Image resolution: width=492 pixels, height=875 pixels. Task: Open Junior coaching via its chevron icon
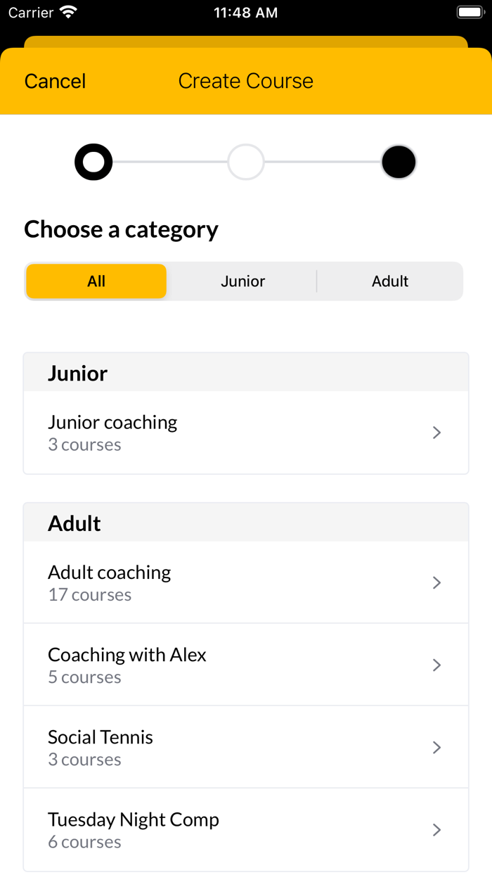tap(436, 433)
